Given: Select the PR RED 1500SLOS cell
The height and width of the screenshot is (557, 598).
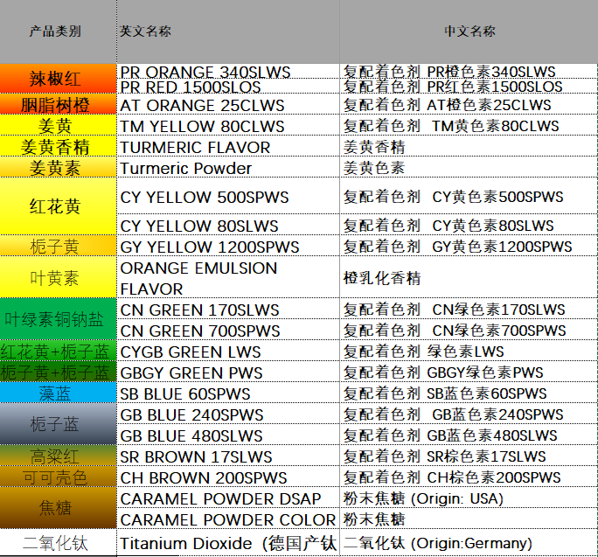Looking at the screenshot, I should point(228,87).
